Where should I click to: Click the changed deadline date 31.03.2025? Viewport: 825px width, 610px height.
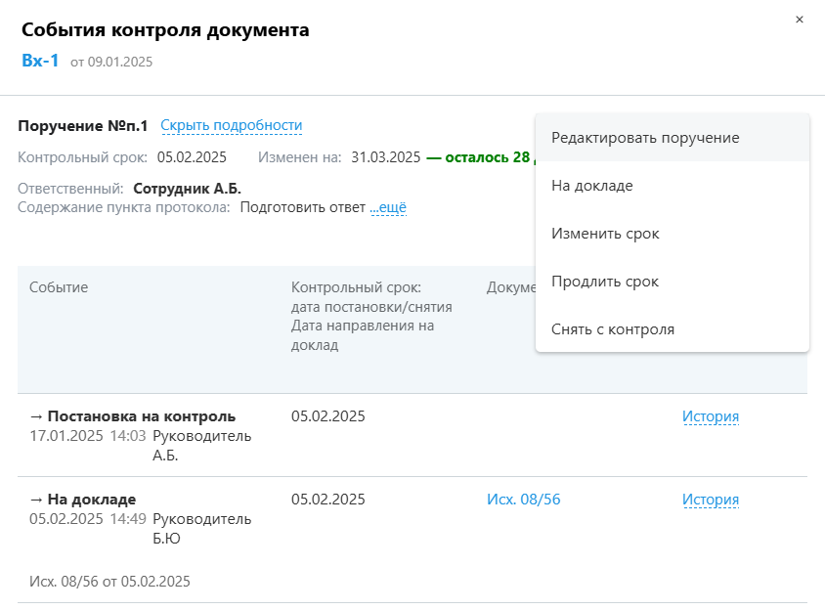point(385,156)
